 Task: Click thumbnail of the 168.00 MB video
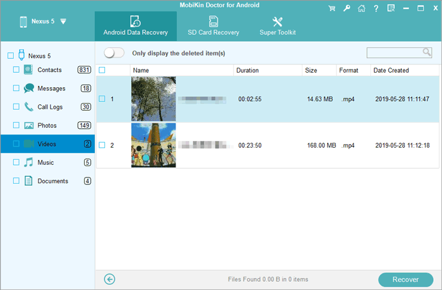point(153,145)
